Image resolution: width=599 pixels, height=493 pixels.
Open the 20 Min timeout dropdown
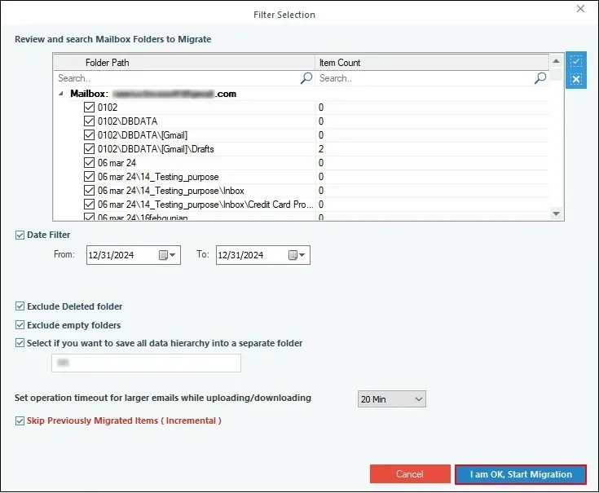(391, 399)
